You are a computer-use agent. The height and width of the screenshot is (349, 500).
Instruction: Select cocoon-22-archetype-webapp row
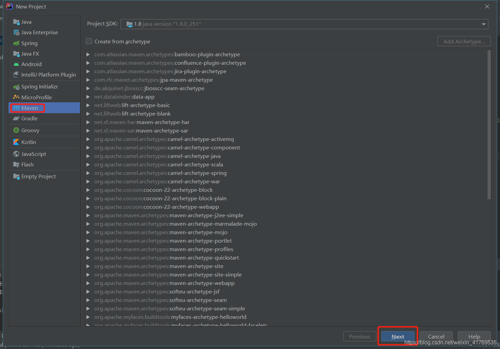coord(286,207)
